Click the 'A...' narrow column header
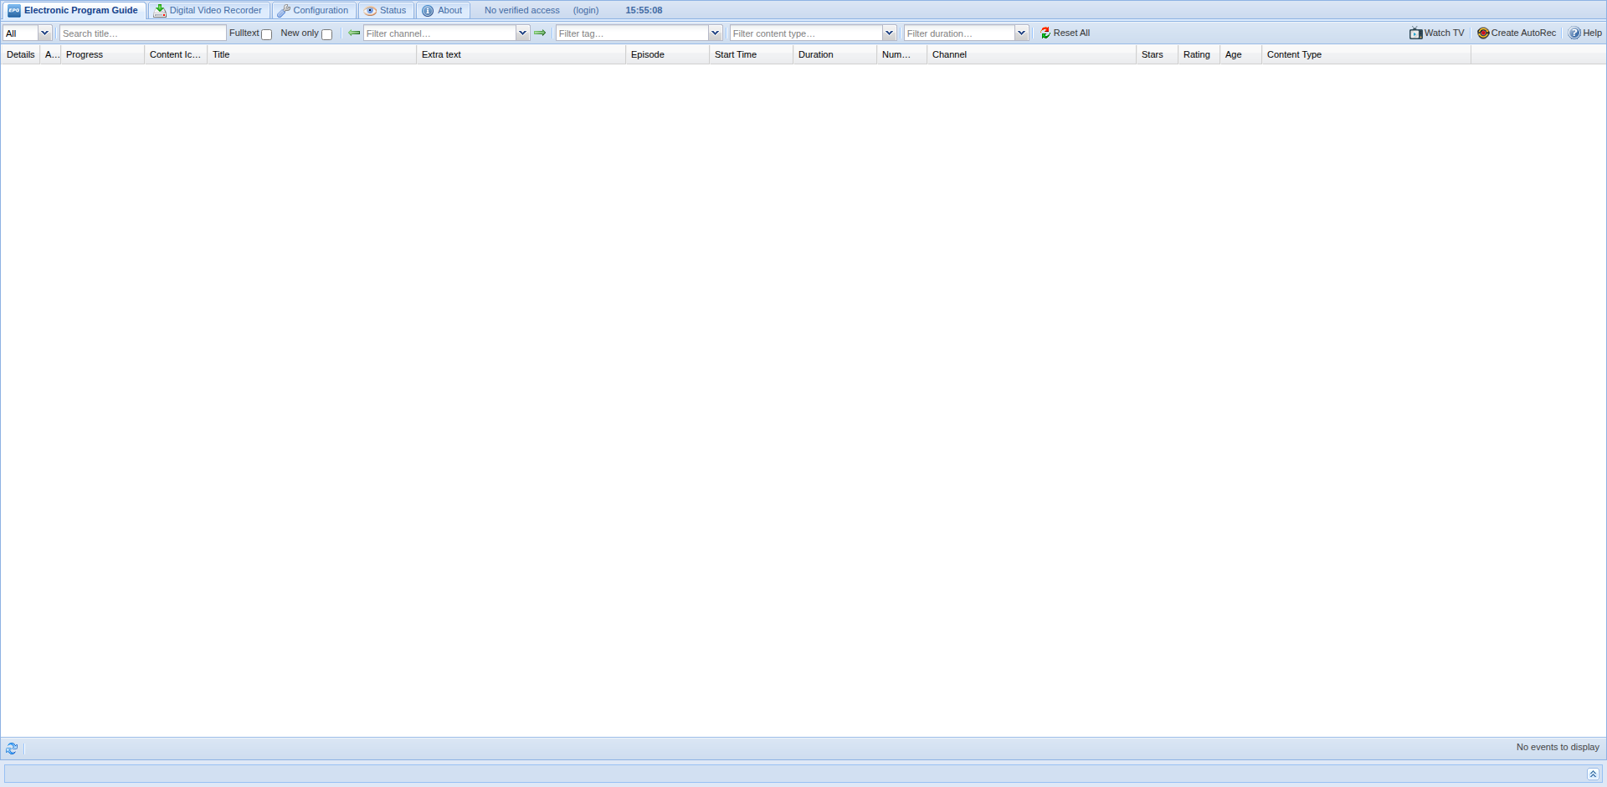Screen dimensions: 1607x787 pos(50,54)
